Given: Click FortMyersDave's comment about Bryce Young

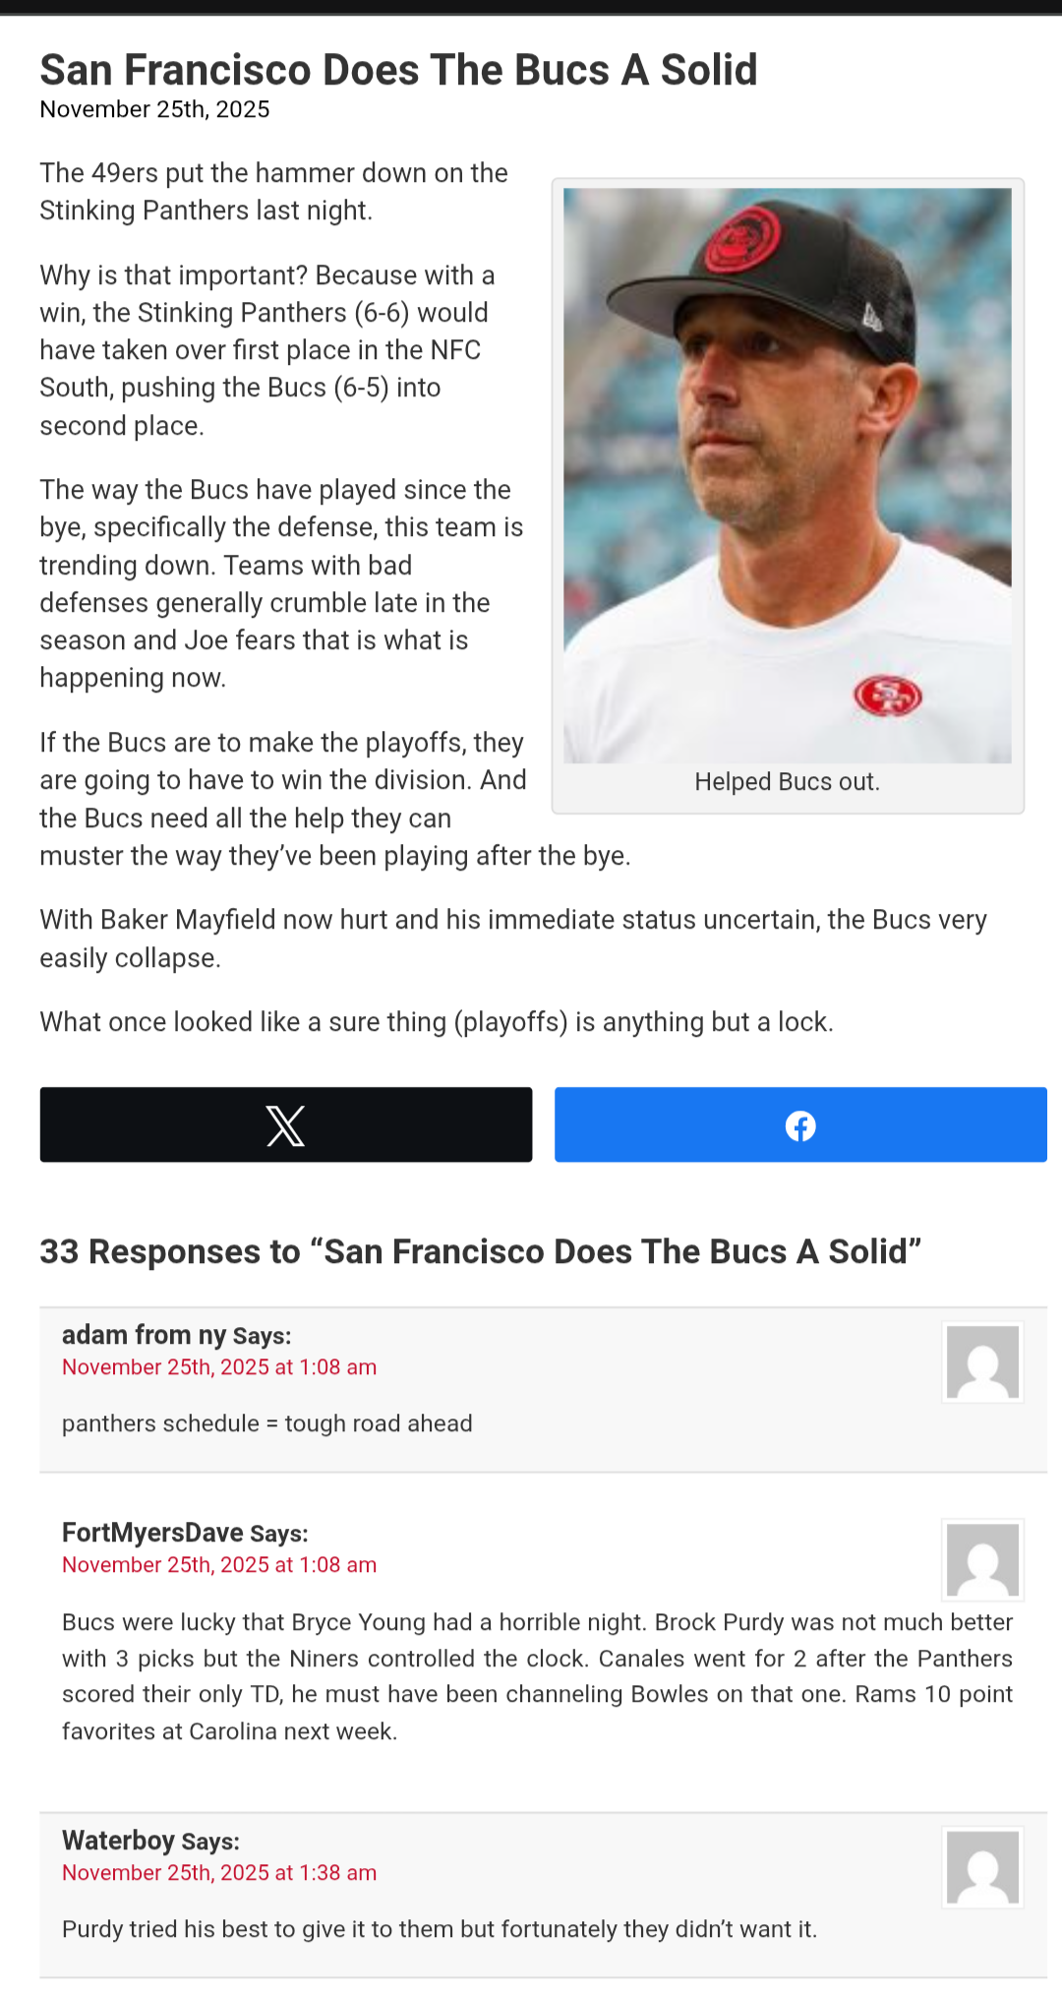Looking at the screenshot, I should click(x=537, y=1676).
